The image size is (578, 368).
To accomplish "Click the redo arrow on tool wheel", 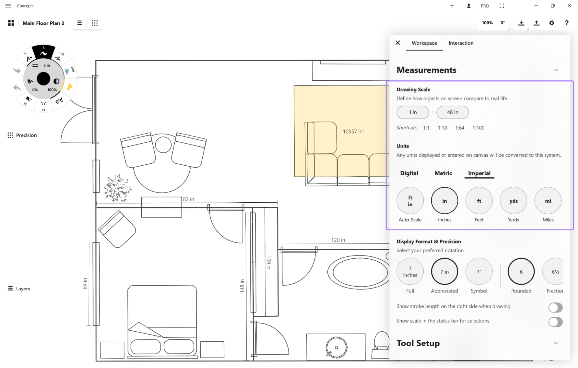I will click(x=17, y=70).
